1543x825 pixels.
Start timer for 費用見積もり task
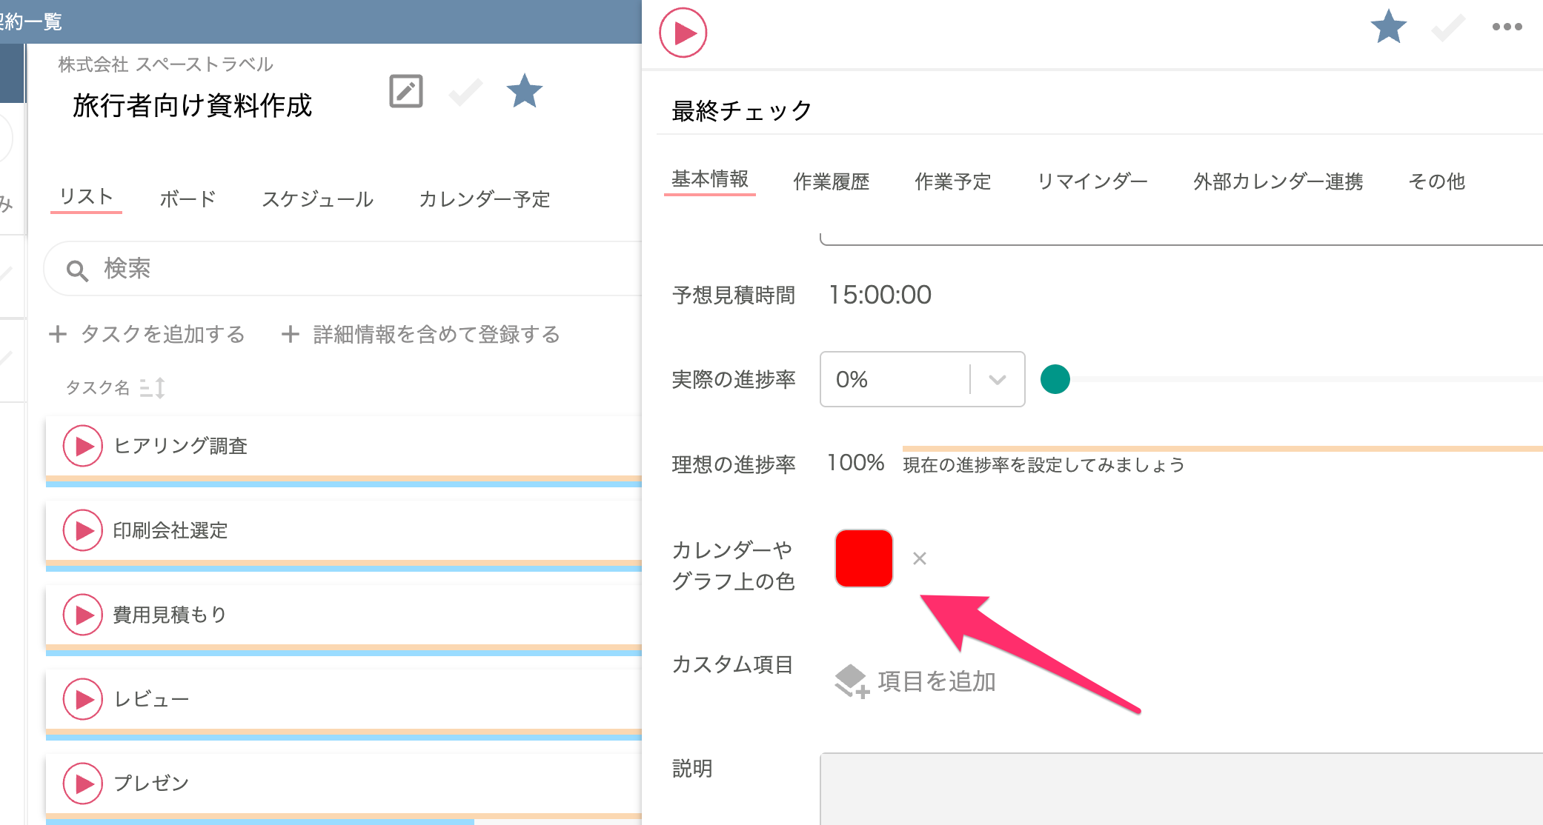[82, 615]
